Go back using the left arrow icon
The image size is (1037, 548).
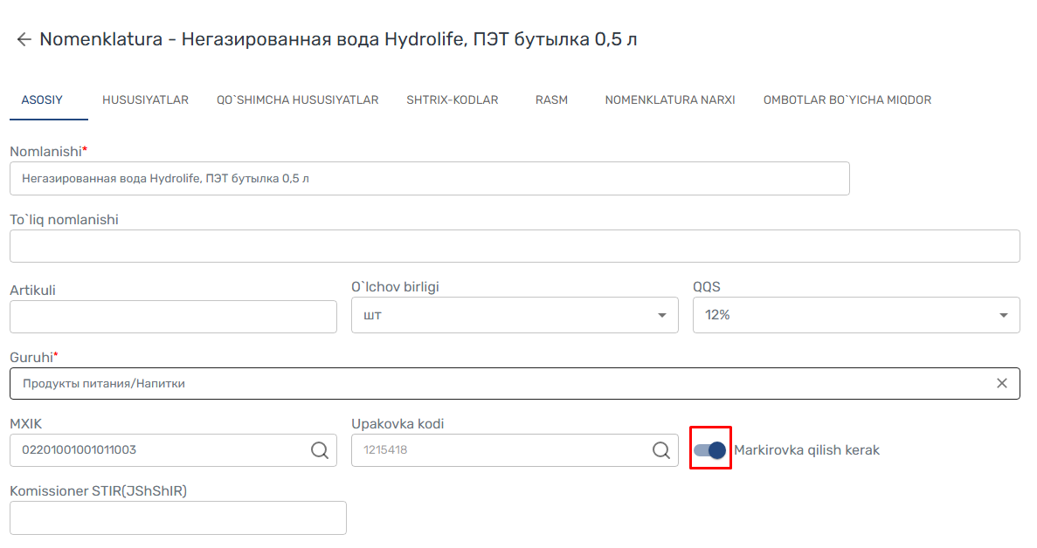pyautogui.click(x=24, y=39)
